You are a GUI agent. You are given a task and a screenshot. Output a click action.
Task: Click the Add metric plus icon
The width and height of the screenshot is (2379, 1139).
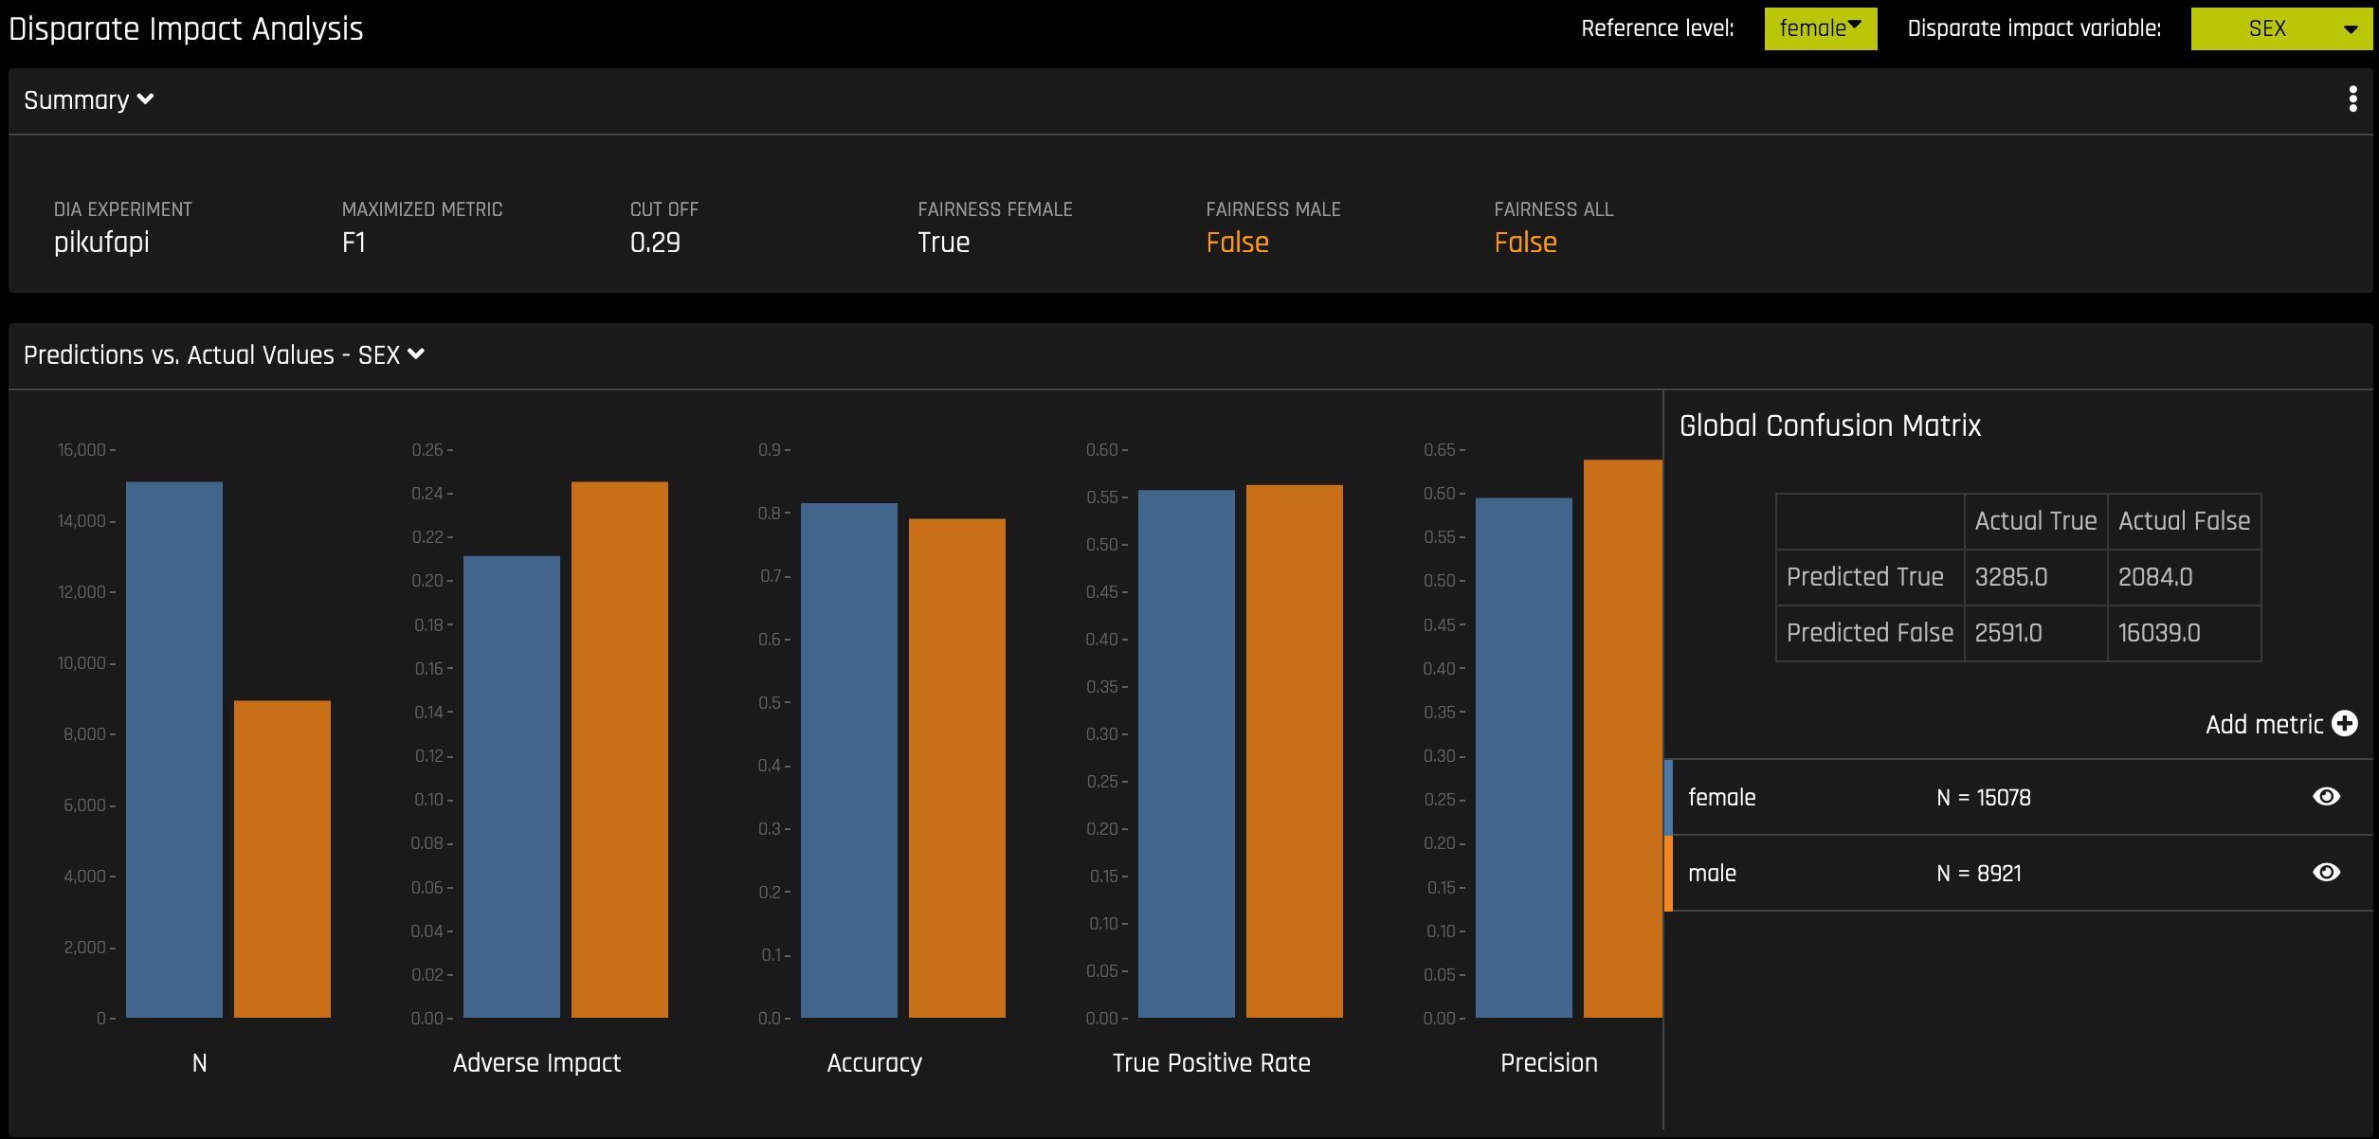(2345, 724)
